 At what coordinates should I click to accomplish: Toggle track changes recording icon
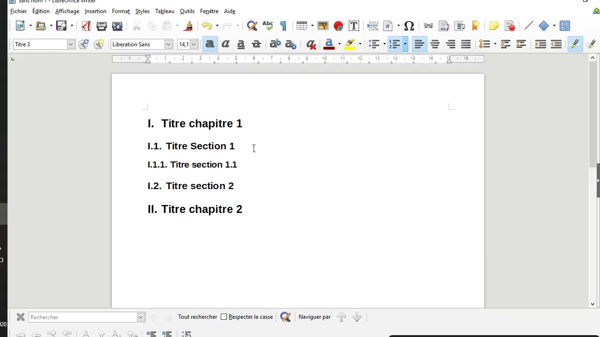(510, 26)
